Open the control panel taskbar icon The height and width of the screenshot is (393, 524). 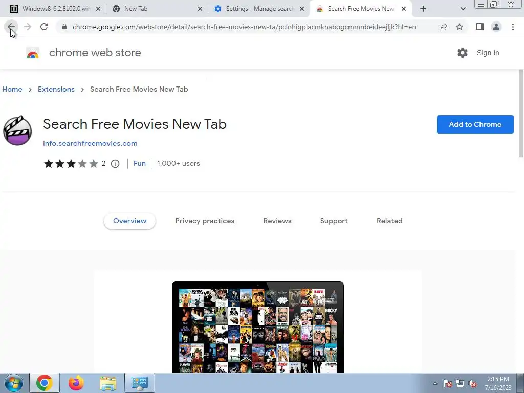[140, 383]
